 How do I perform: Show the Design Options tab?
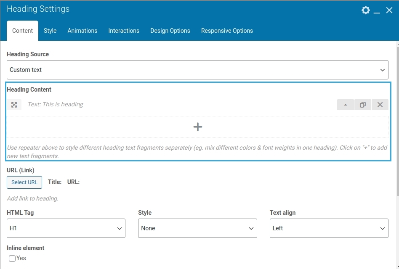(x=170, y=31)
